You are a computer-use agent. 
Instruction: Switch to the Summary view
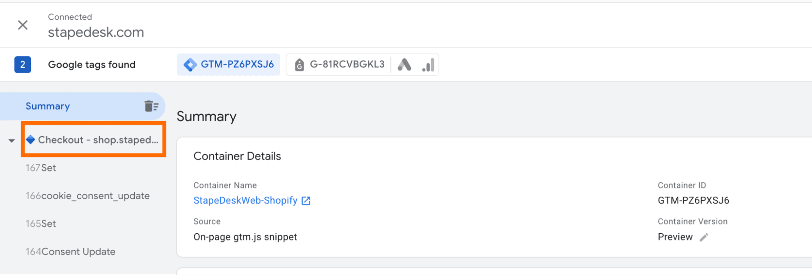48,106
